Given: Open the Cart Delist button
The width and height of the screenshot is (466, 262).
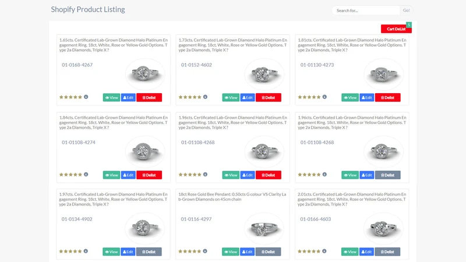Looking at the screenshot, I should pos(396,29).
